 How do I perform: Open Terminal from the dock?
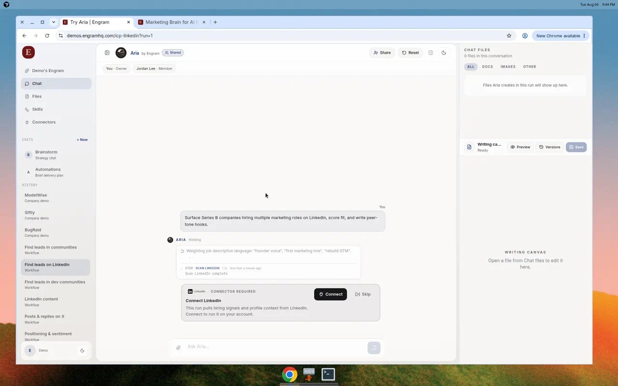(328, 374)
